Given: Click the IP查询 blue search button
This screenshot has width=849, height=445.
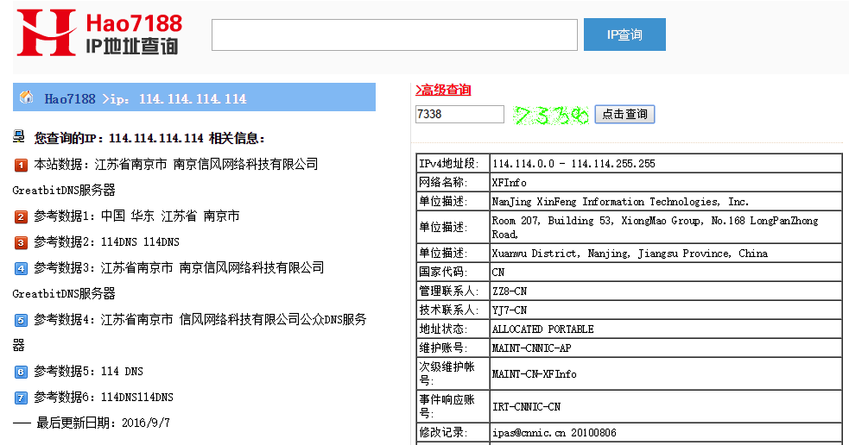Looking at the screenshot, I should (x=624, y=34).
